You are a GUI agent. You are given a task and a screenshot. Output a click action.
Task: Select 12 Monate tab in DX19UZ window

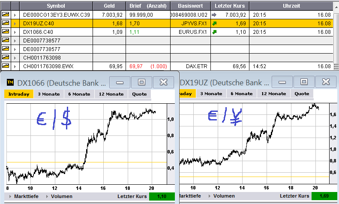click(x=273, y=93)
